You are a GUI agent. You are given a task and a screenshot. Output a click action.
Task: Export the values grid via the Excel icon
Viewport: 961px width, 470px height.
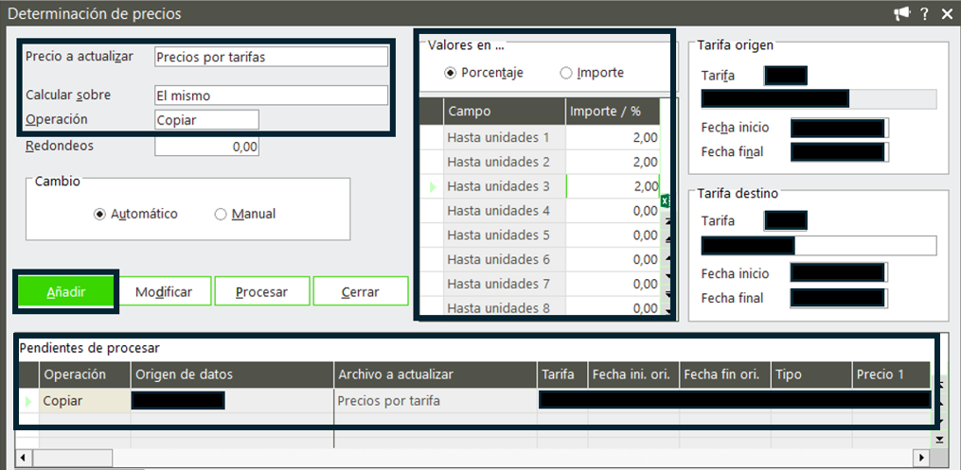(x=665, y=200)
